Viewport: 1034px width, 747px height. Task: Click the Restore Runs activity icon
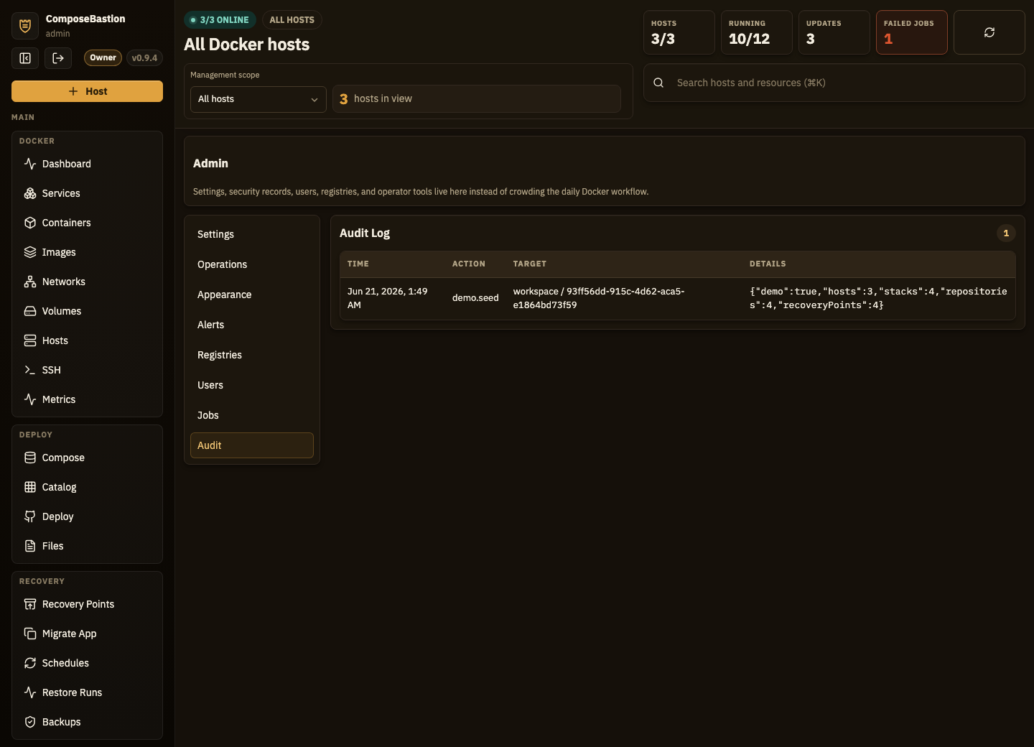tap(30, 692)
